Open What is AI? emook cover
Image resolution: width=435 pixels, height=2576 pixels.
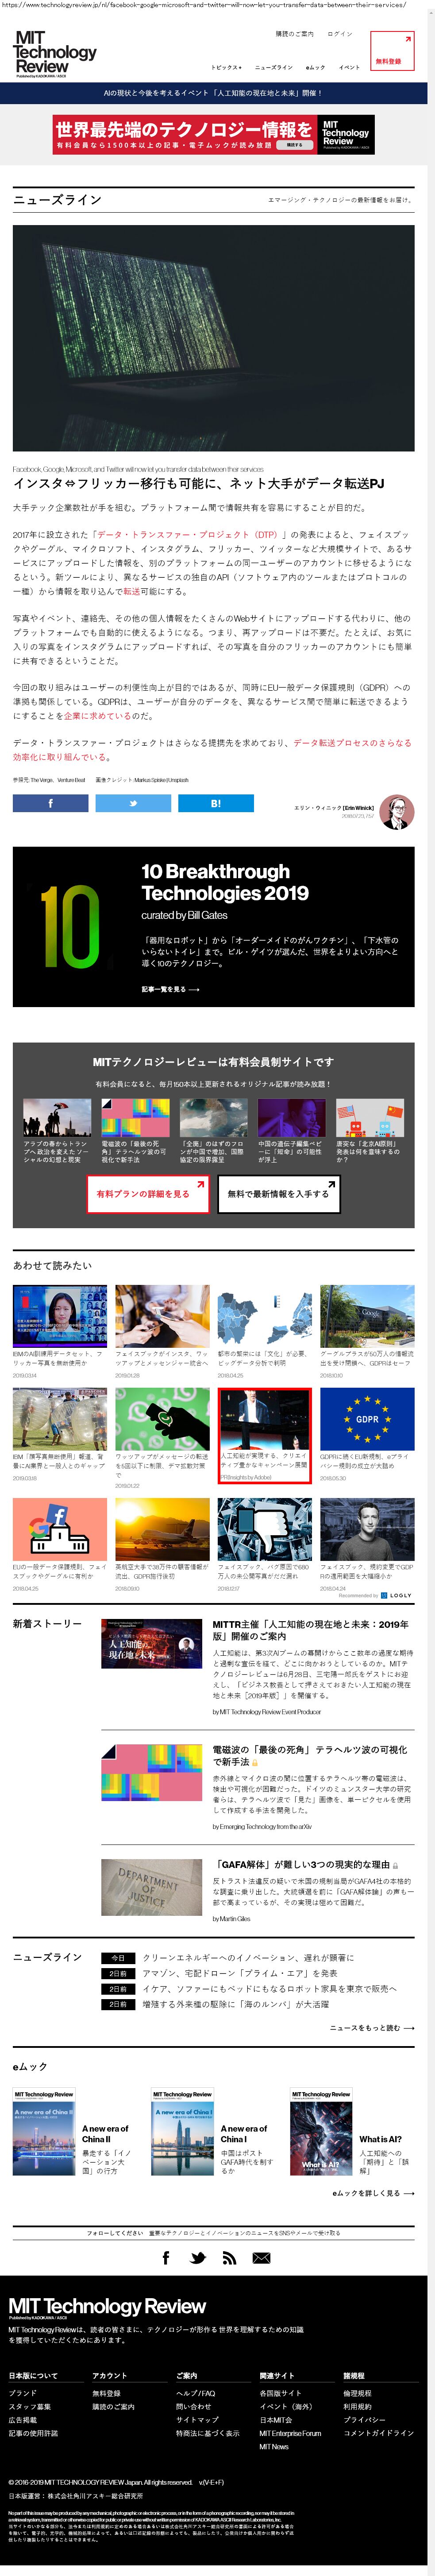[321, 2131]
